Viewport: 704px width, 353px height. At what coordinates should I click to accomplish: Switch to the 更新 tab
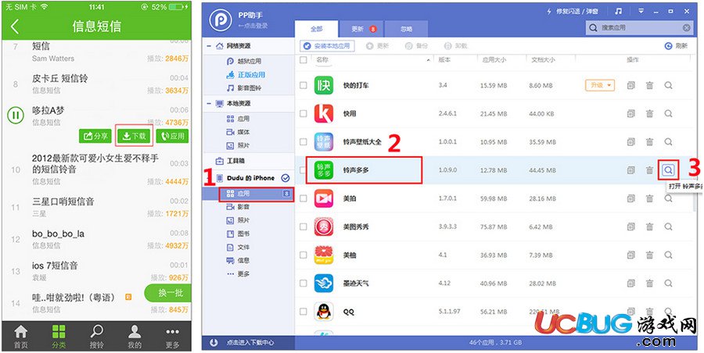point(362,29)
